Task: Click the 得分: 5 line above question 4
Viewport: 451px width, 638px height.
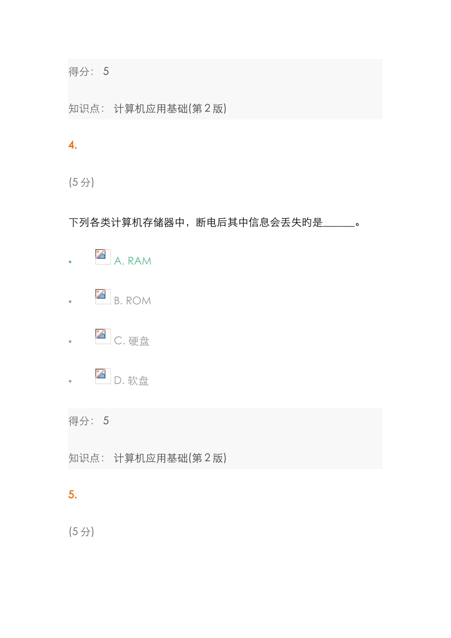Action: coord(89,72)
